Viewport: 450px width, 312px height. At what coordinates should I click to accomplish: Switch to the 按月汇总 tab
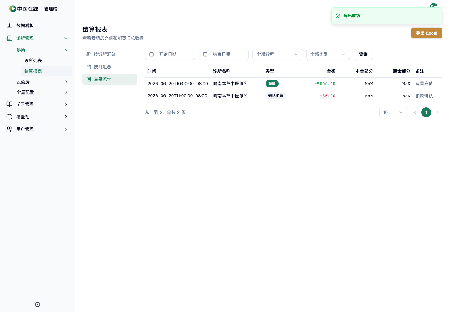pos(110,67)
